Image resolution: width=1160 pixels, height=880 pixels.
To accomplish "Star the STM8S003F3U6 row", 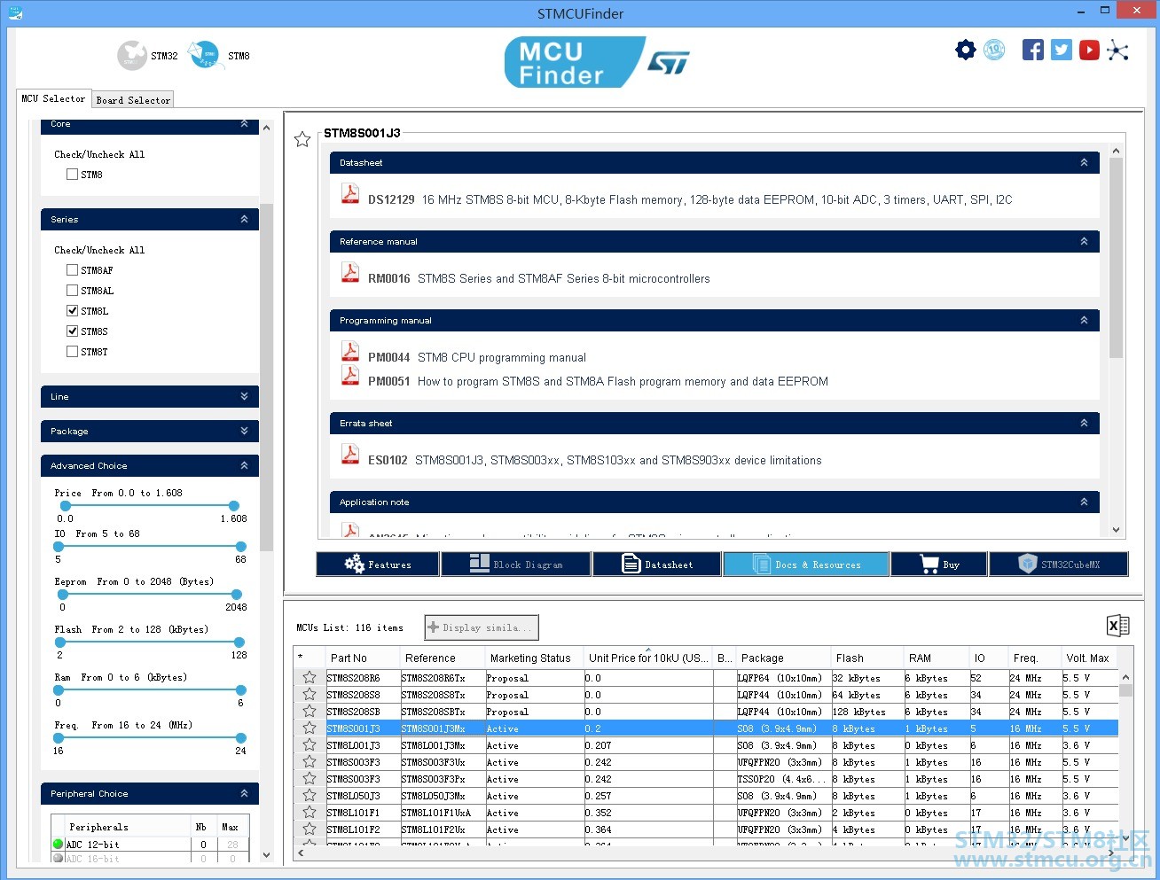I will coord(310,762).
